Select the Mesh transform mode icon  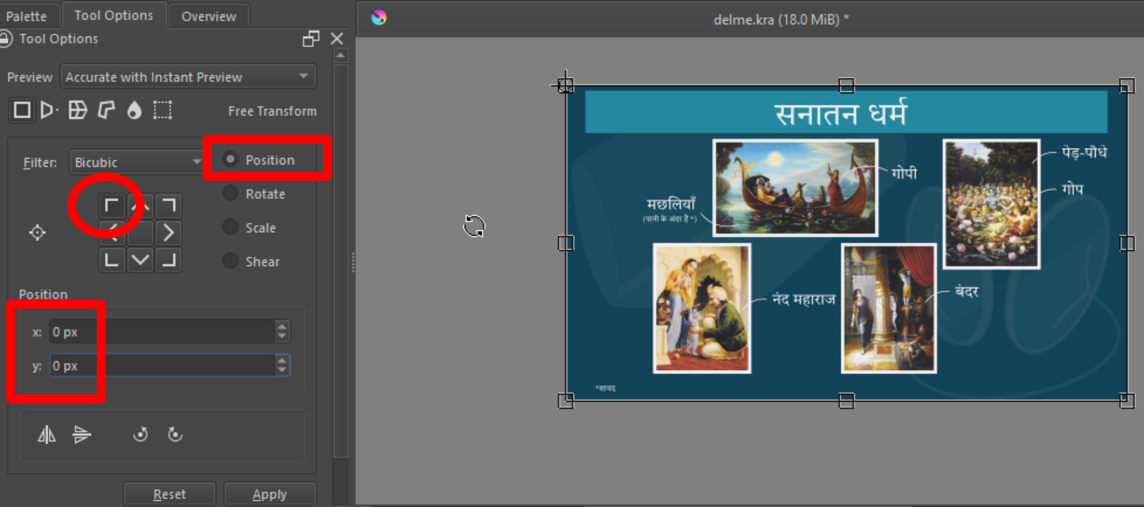tap(163, 110)
